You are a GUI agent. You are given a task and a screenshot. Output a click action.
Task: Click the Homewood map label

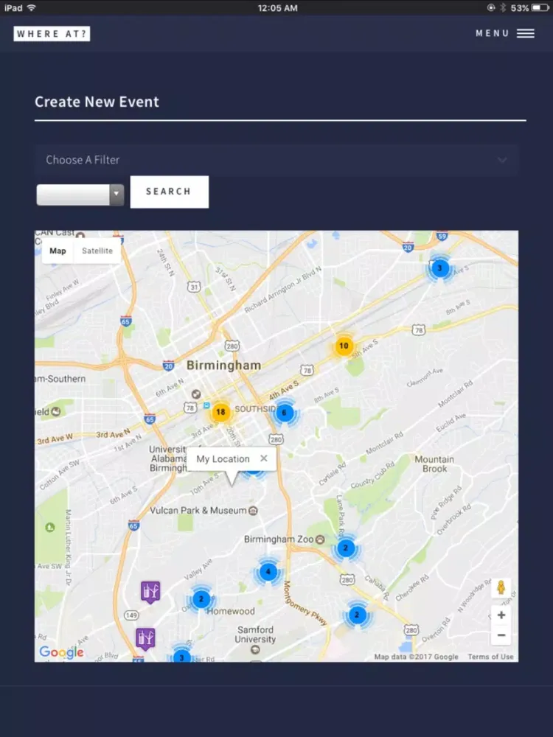point(231,611)
